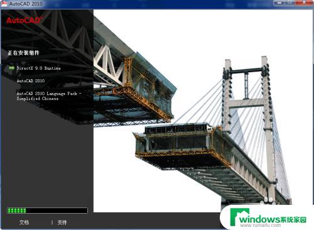Click the AutoCAD 2010 window title text
Screen dimensions: 314x230
(26, 4)
